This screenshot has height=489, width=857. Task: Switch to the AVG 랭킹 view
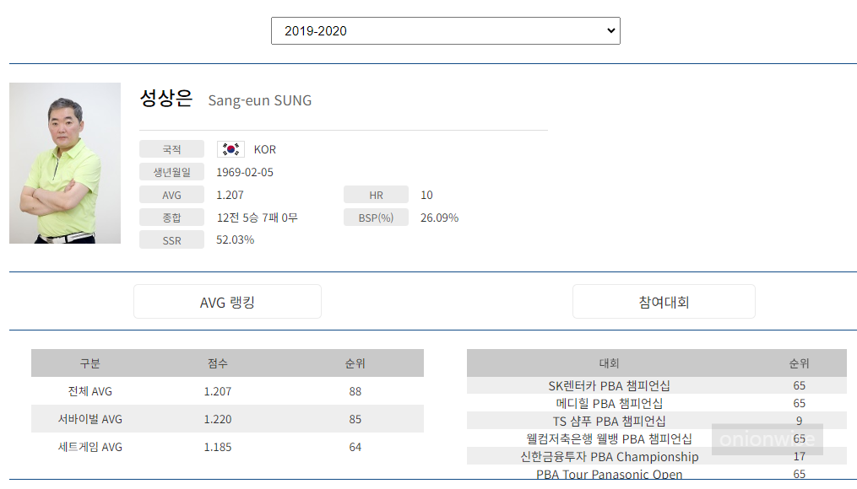pos(228,301)
